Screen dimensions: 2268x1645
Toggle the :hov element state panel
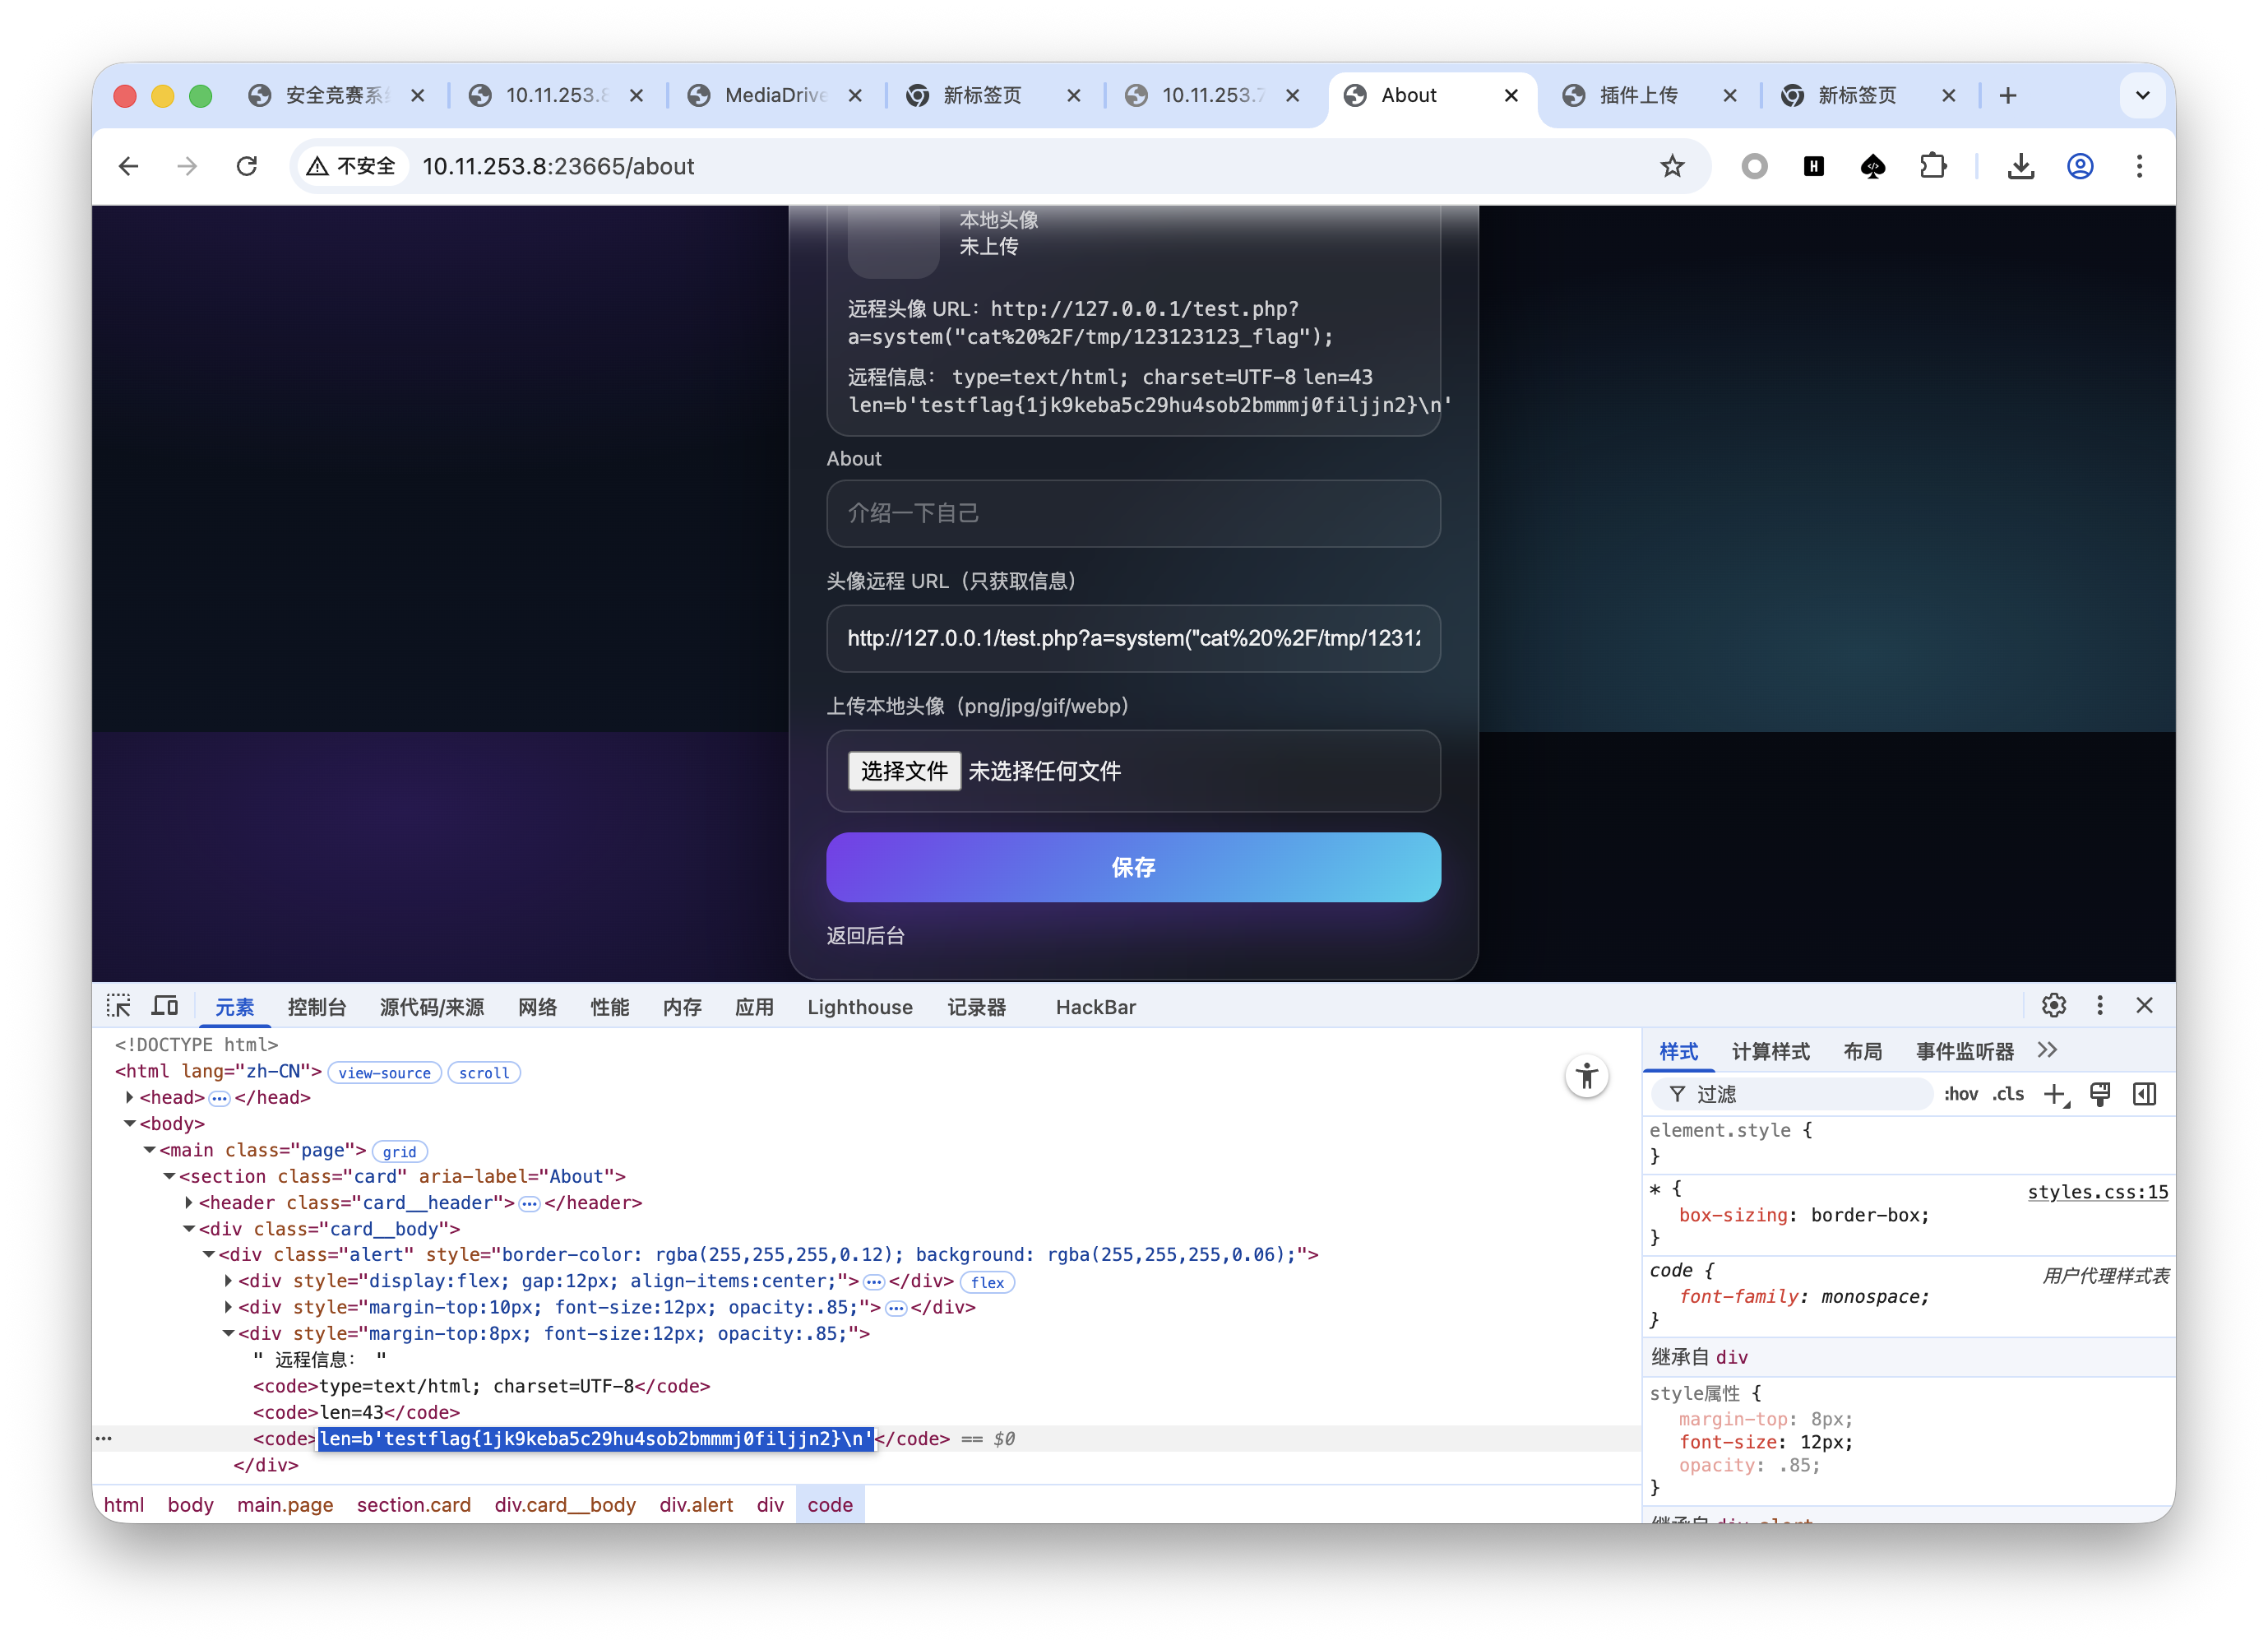pyautogui.click(x=1960, y=1094)
